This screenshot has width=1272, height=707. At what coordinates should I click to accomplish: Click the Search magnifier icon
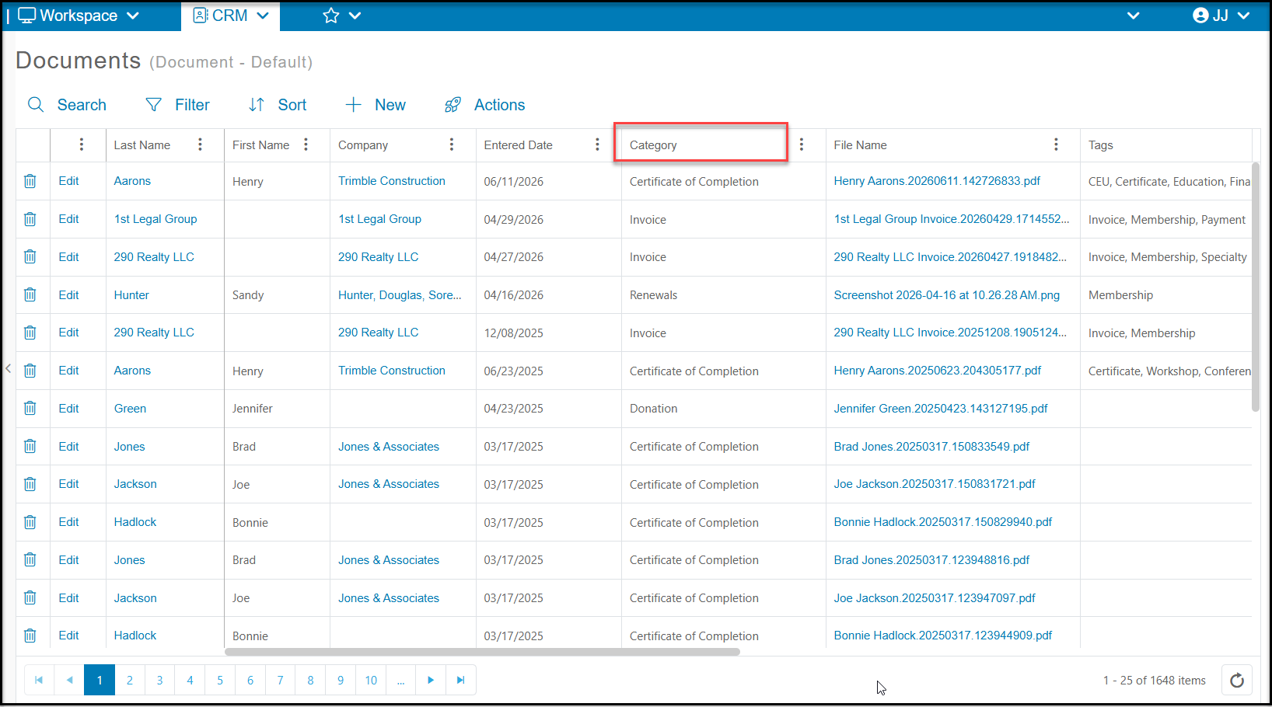click(x=36, y=105)
